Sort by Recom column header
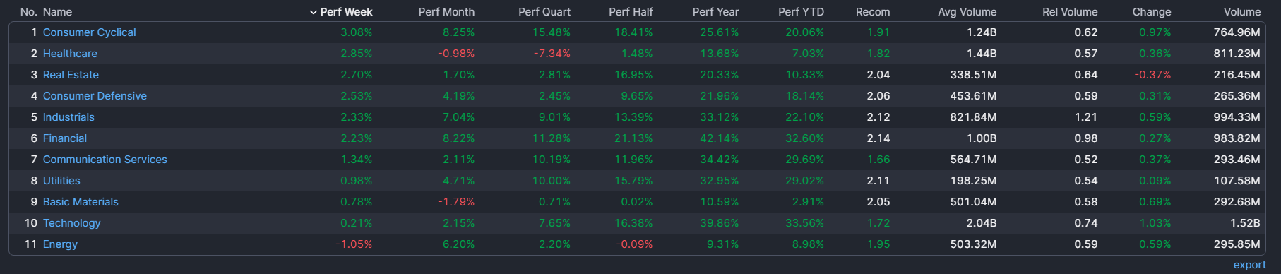 tap(873, 12)
